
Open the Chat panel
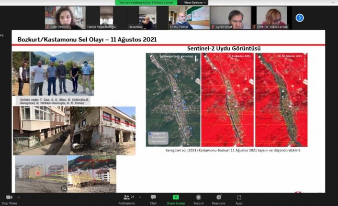153,197
